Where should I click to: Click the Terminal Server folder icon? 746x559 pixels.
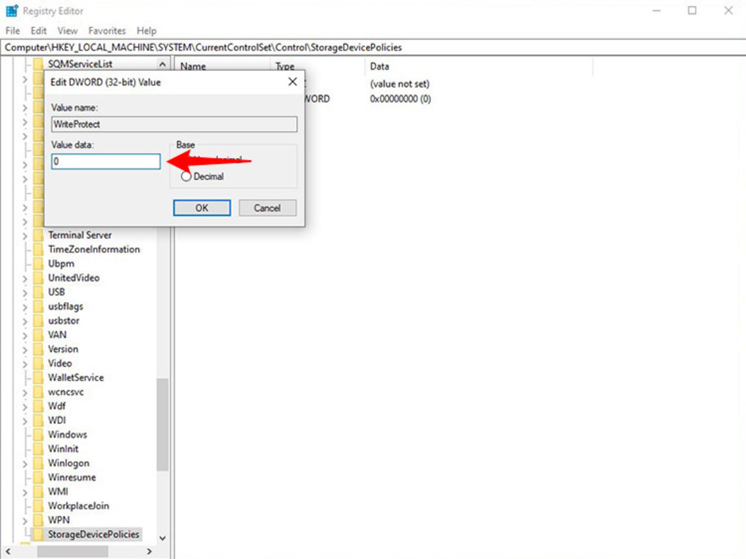(38, 235)
